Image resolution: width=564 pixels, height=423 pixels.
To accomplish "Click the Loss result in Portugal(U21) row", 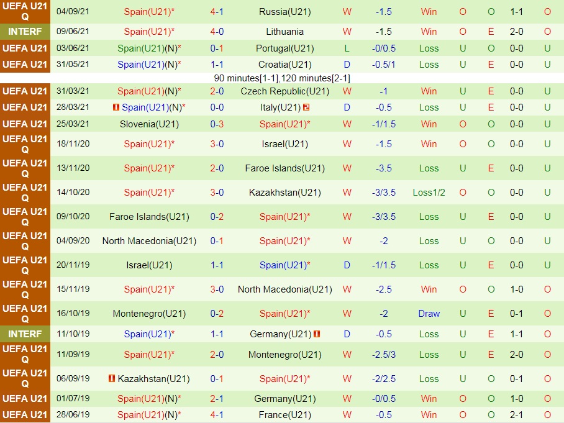I will coord(429,48).
